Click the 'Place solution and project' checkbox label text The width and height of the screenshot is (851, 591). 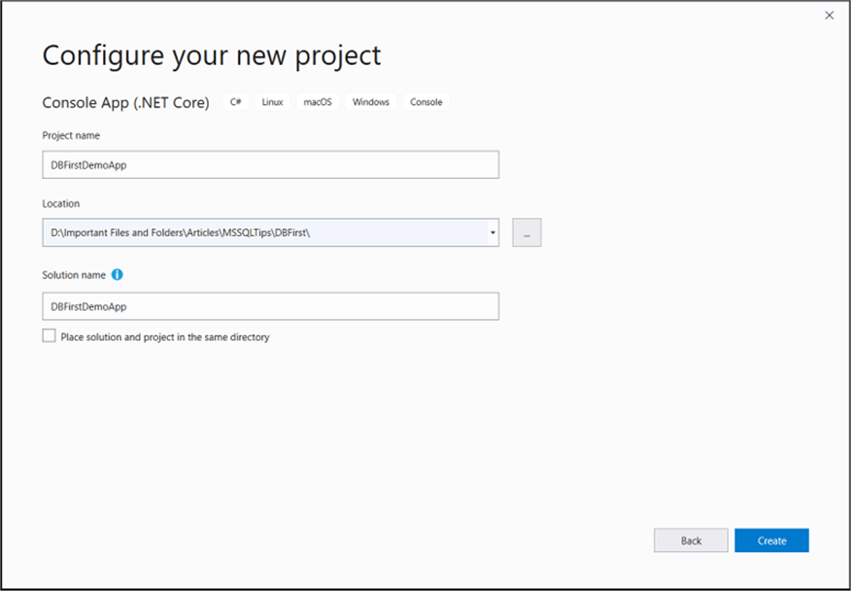pos(165,337)
